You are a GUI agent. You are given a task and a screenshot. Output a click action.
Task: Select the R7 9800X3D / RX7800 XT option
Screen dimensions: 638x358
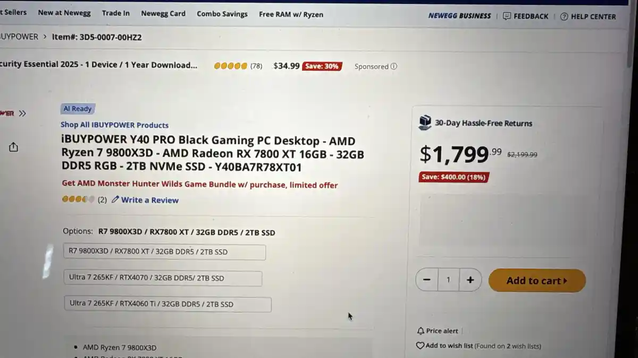[x=164, y=252]
